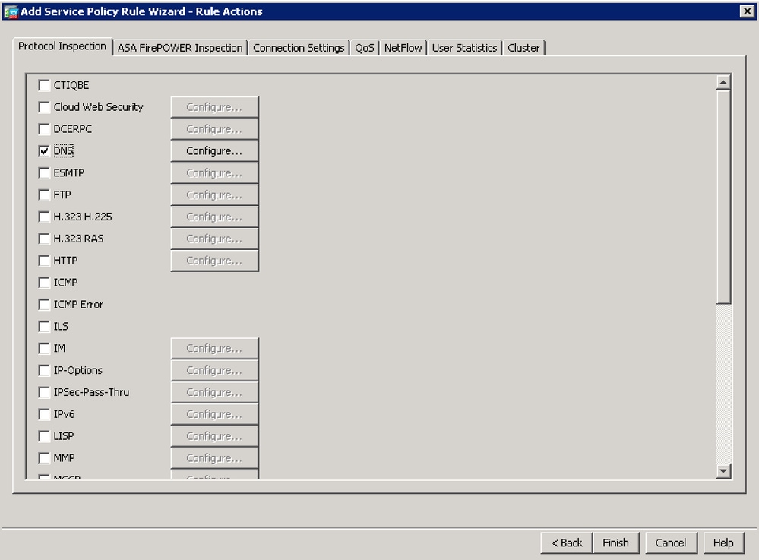
Task: Click Configure for H.323 H.225
Action: point(214,217)
